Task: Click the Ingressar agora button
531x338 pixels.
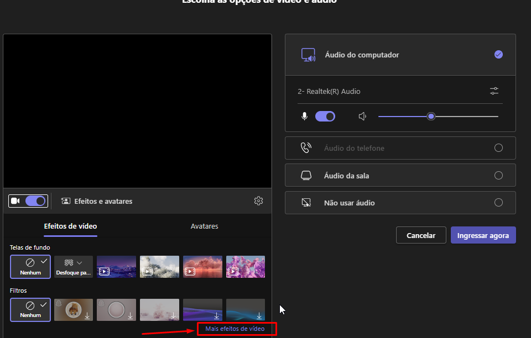Action: 483,235
